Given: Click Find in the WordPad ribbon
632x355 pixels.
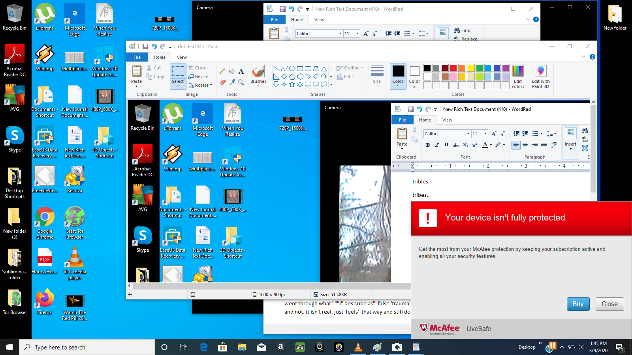Looking at the screenshot, I should pyautogui.click(x=462, y=30).
